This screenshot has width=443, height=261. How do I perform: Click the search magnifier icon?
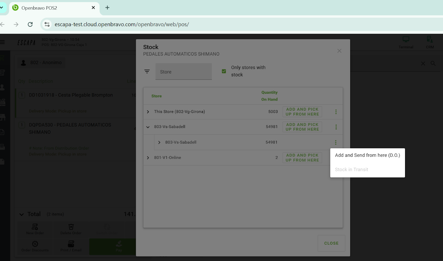point(433,63)
